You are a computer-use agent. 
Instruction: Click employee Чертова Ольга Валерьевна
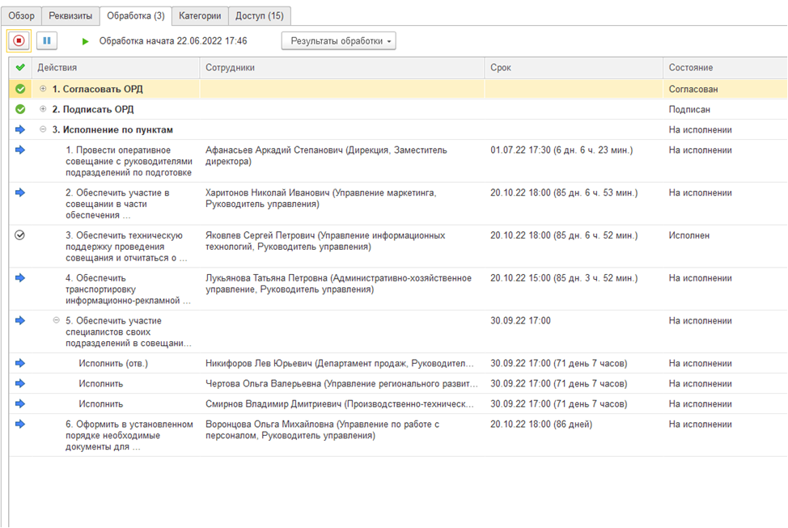click(341, 383)
